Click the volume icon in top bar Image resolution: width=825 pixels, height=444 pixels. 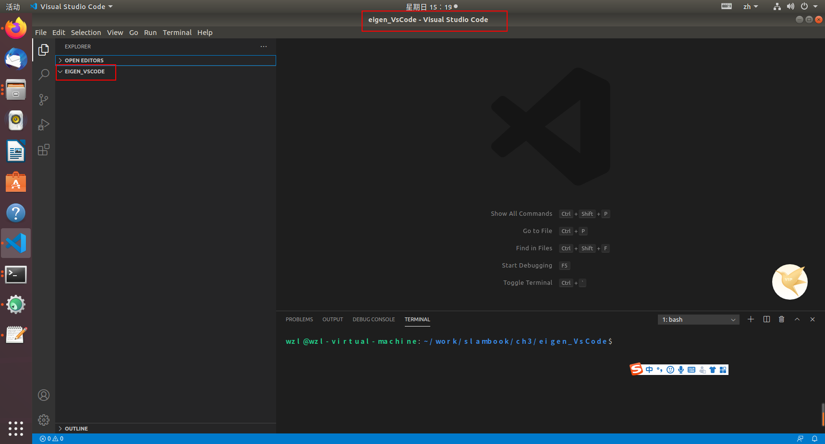pyautogui.click(x=790, y=7)
